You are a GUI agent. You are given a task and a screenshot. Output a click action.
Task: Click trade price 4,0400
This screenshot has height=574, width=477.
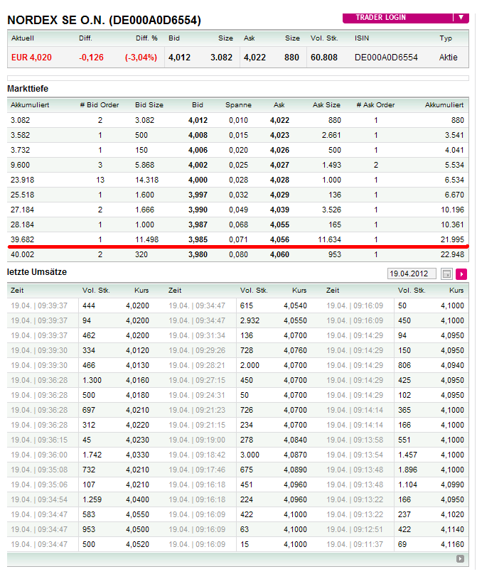coord(137,500)
